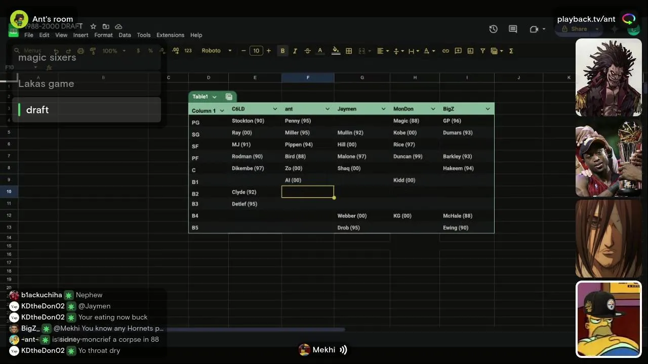
Task: Select cell containing Stockton (90)
Action: coord(255,121)
